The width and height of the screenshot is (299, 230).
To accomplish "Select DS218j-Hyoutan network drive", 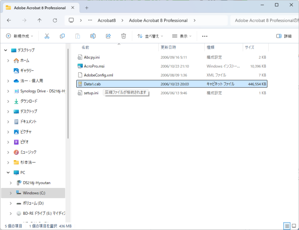I will click(37, 183).
